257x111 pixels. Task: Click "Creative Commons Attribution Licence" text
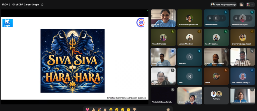(126, 98)
